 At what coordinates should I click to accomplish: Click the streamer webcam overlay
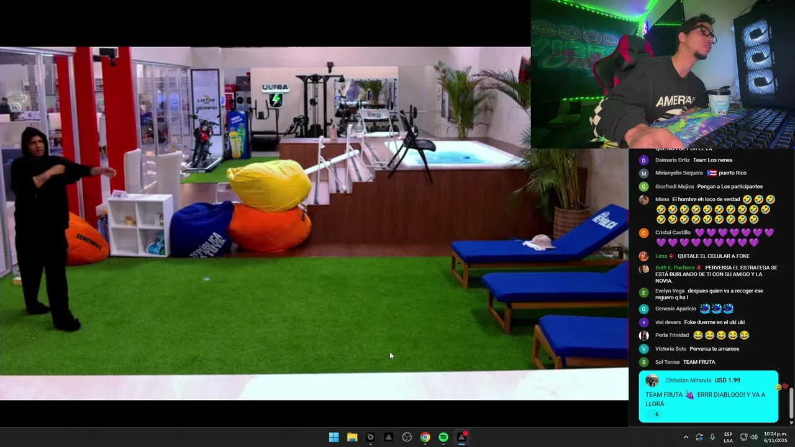(663, 74)
